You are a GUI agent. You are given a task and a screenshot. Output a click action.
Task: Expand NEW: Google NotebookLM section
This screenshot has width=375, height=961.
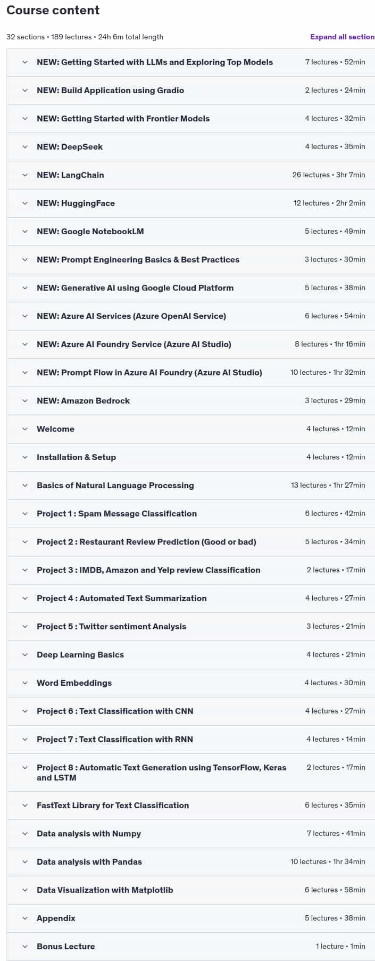(x=190, y=232)
